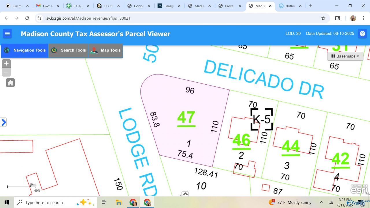
Task: Expand the Basemaps dropdown
Action: 345,56
